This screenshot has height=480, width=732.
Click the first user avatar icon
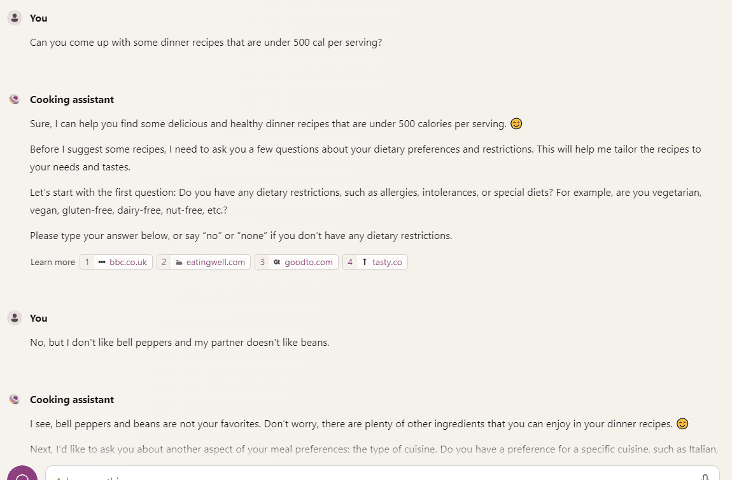pos(15,18)
